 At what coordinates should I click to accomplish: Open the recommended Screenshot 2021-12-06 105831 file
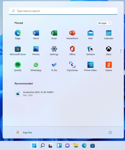point(35,93)
